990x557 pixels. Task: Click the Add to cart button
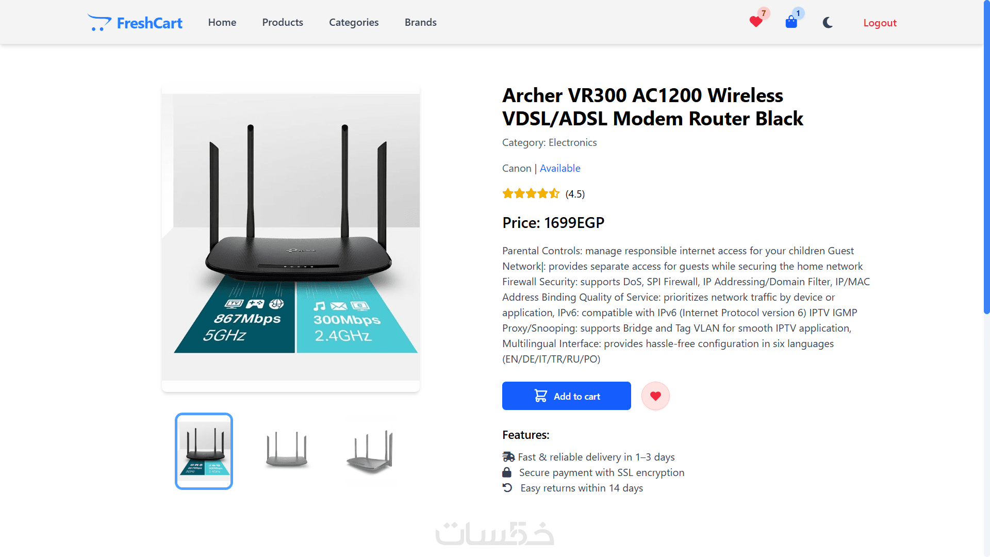(x=566, y=396)
